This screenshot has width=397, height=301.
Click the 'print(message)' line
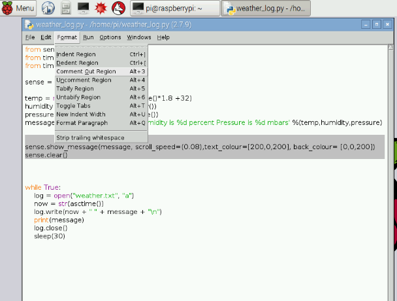(x=59, y=220)
